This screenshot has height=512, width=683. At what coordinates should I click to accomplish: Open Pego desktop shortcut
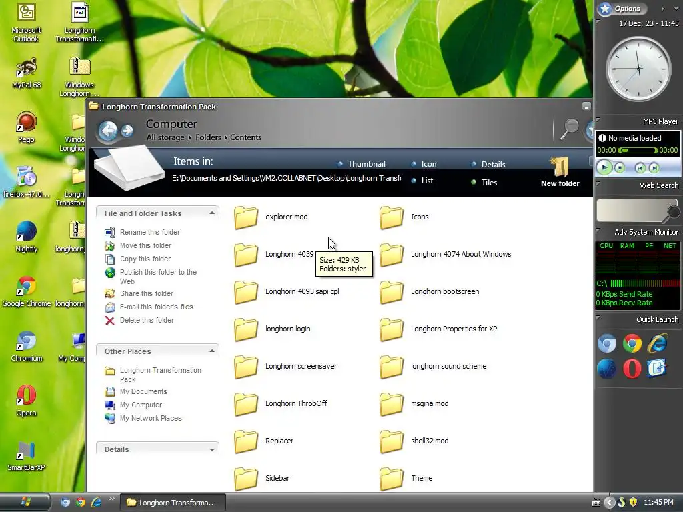pyautogui.click(x=26, y=127)
